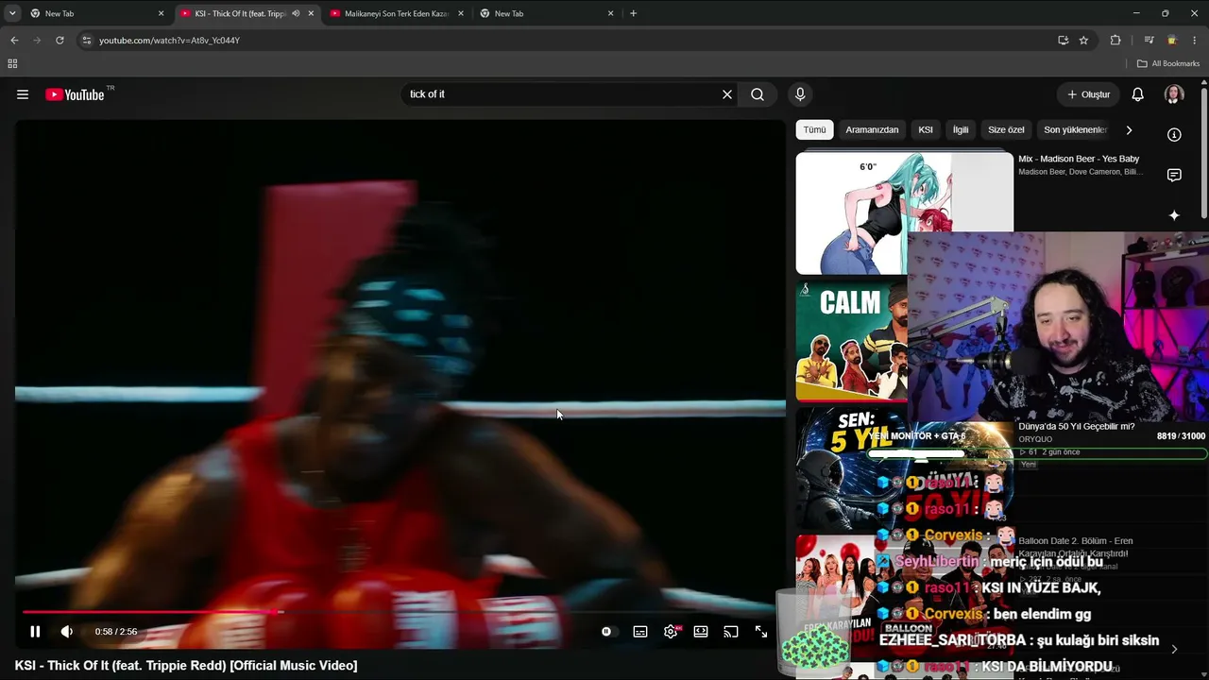Clear the YouTube search text

[727, 94]
